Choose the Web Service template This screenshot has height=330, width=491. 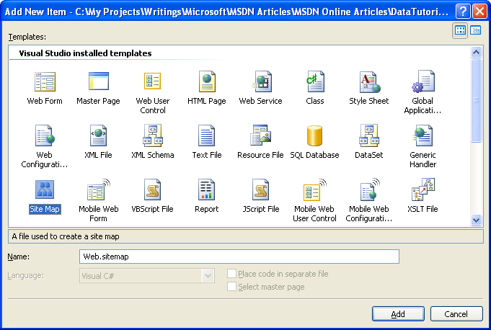pos(260,89)
